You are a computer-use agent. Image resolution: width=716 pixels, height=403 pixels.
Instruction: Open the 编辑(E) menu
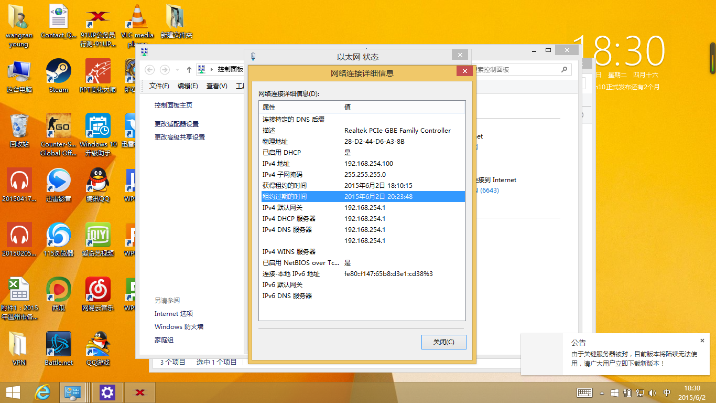(188, 86)
